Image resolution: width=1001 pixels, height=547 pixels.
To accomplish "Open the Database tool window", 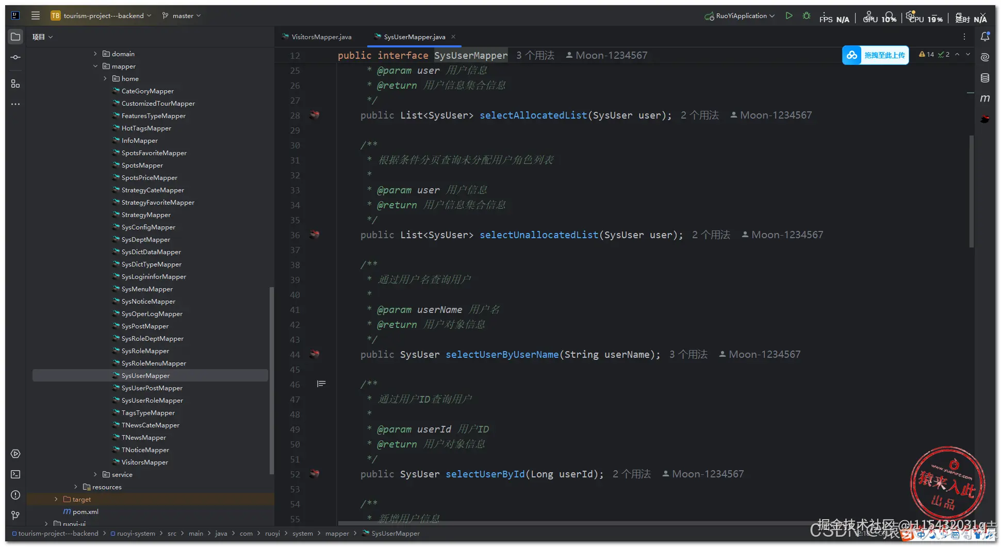I will click(x=984, y=78).
